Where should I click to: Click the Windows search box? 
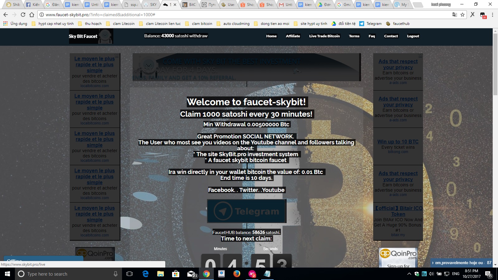[x=68, y=274]
